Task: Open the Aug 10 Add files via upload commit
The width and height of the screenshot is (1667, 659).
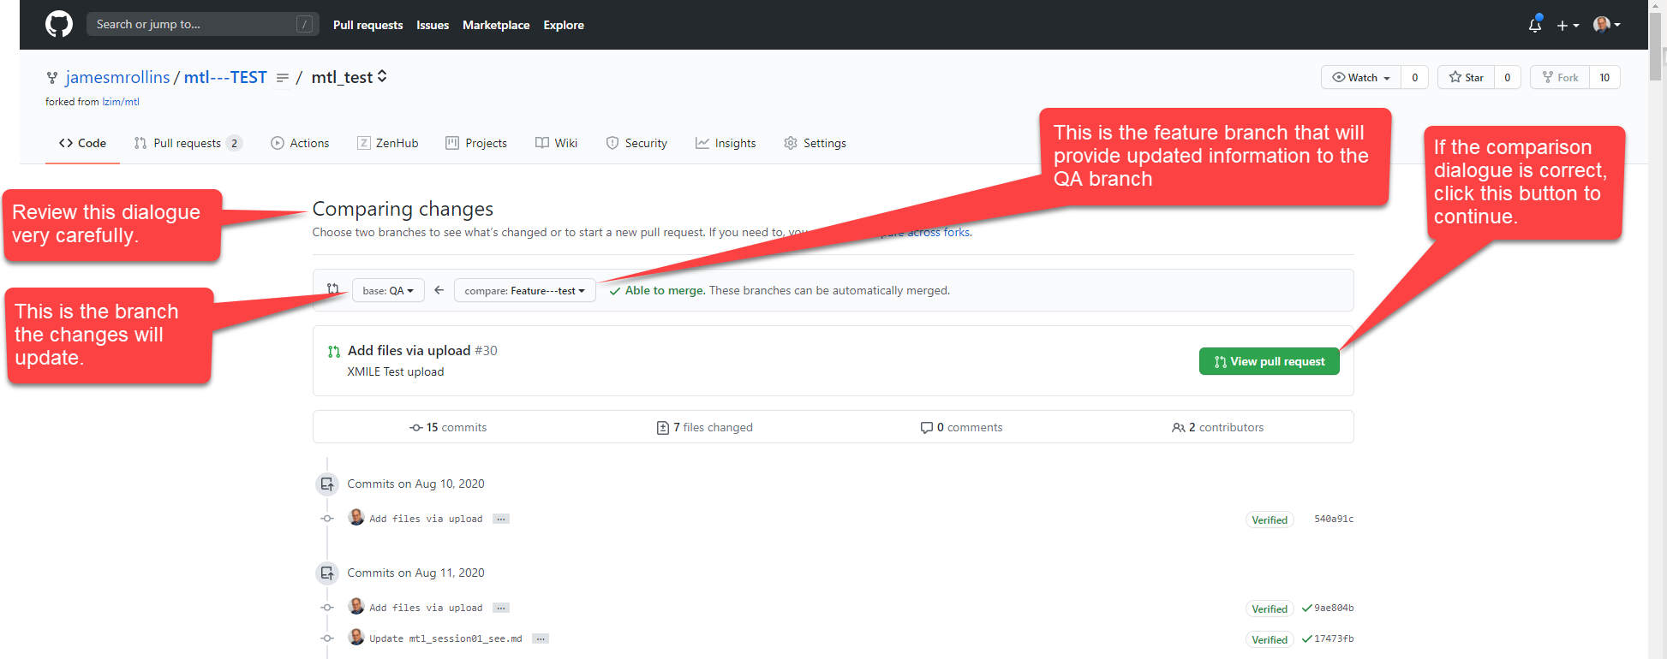Action: tap(426, 519)
